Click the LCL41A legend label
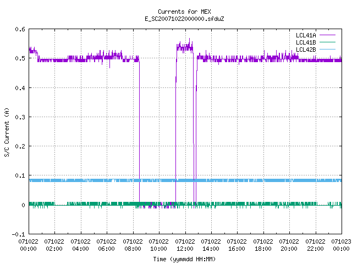Viewport: 352px width, 264px height. 306,35
